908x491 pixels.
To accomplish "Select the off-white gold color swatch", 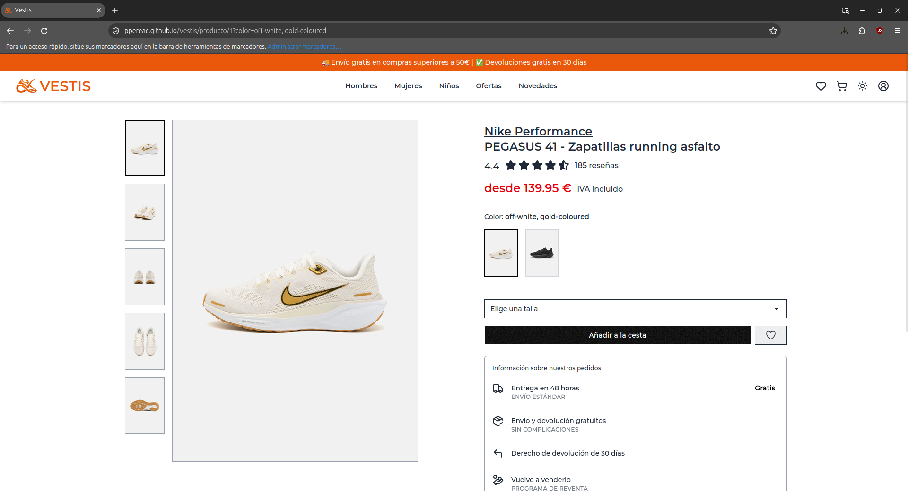I will pos(501,253).
